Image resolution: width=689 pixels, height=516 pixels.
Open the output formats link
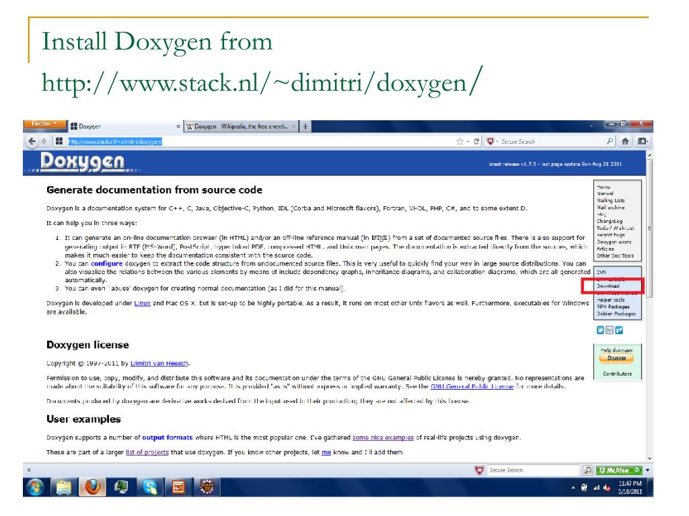point(168,437)
